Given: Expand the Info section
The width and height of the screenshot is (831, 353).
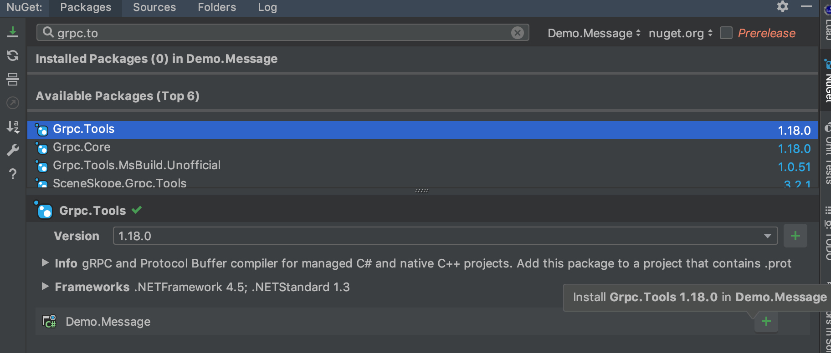Looking at the screenshot, I should pos(45,263).
